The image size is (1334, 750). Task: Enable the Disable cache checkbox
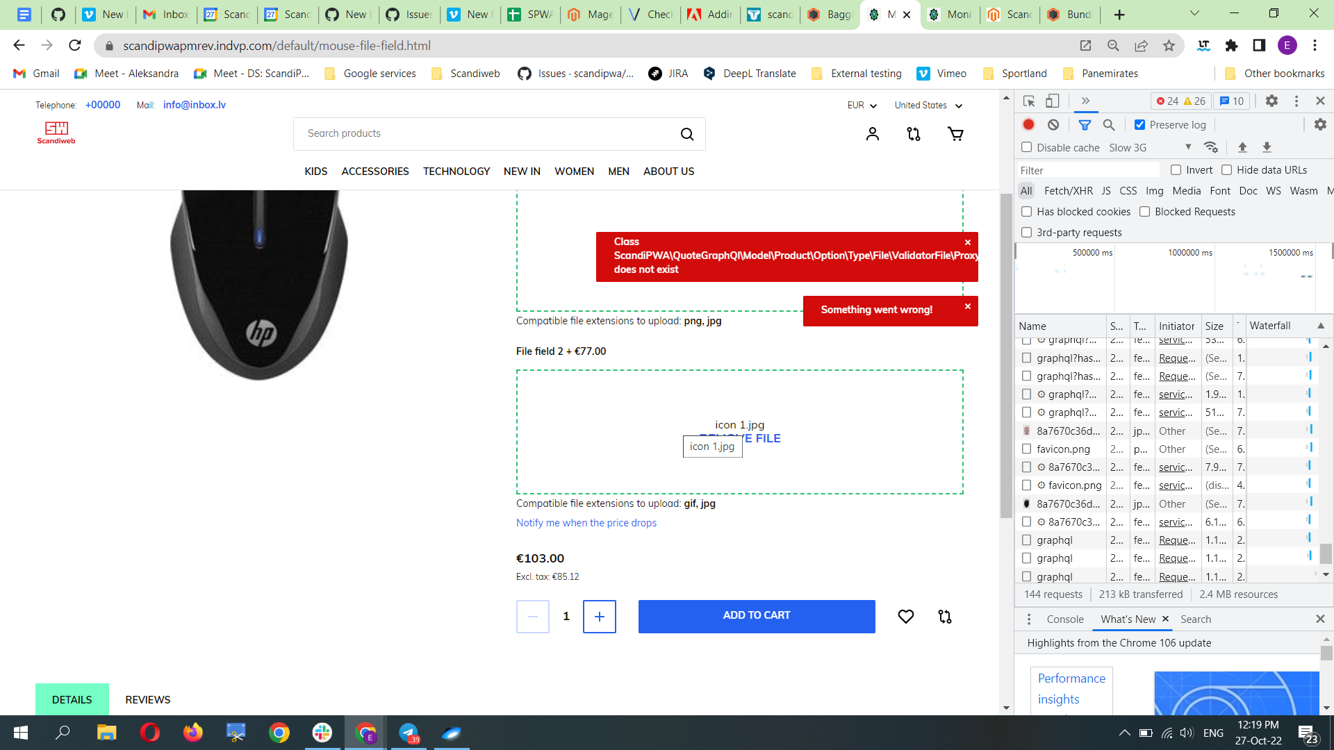click(x=1026, y=147)
